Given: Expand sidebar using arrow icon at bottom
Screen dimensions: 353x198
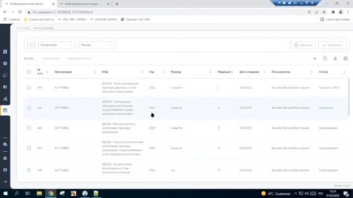Looking at the screenshot, I should coord(5,182).
